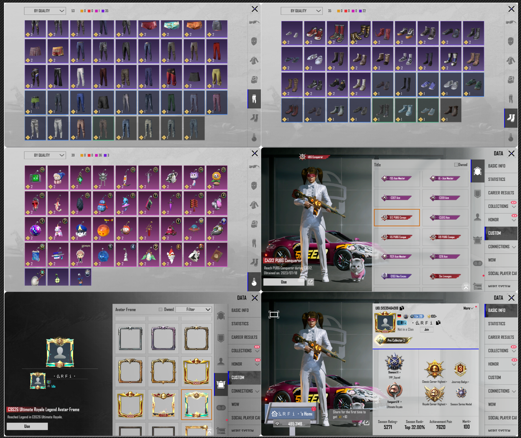Open the share icon beside the title Use button
Image resolution: width=521 pixels, height=438 pixels.
[x=310, y=282]
